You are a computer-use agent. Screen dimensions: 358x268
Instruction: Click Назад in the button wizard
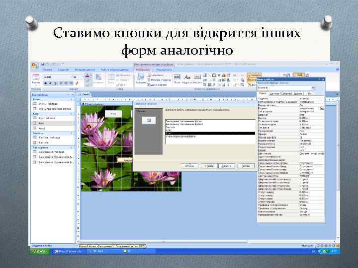click(x=209, y=166)
